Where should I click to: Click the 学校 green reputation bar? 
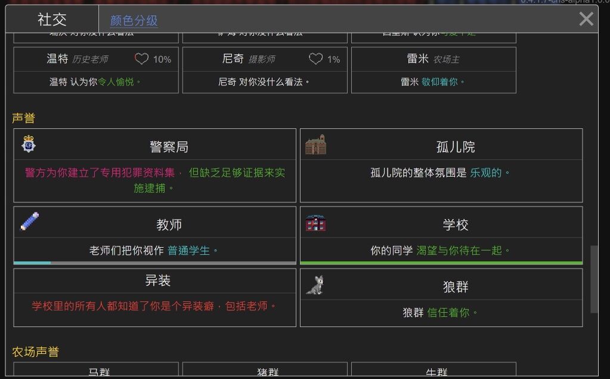(x=441, y=263)
